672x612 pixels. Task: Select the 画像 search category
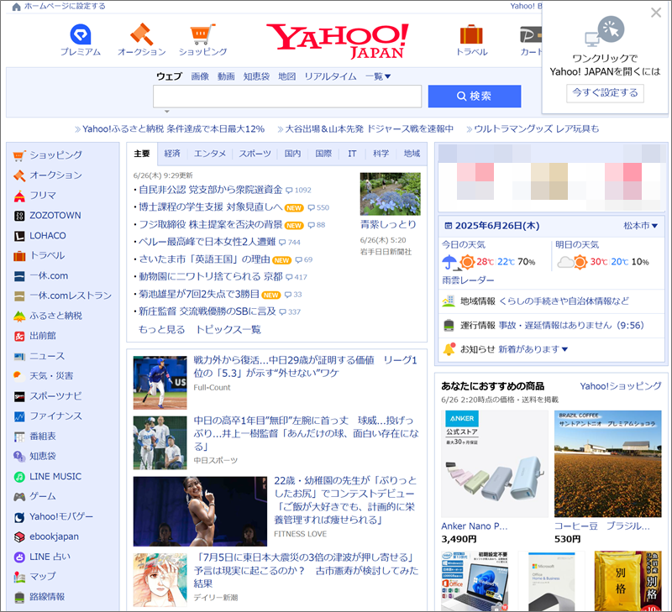tap(200, 76)
